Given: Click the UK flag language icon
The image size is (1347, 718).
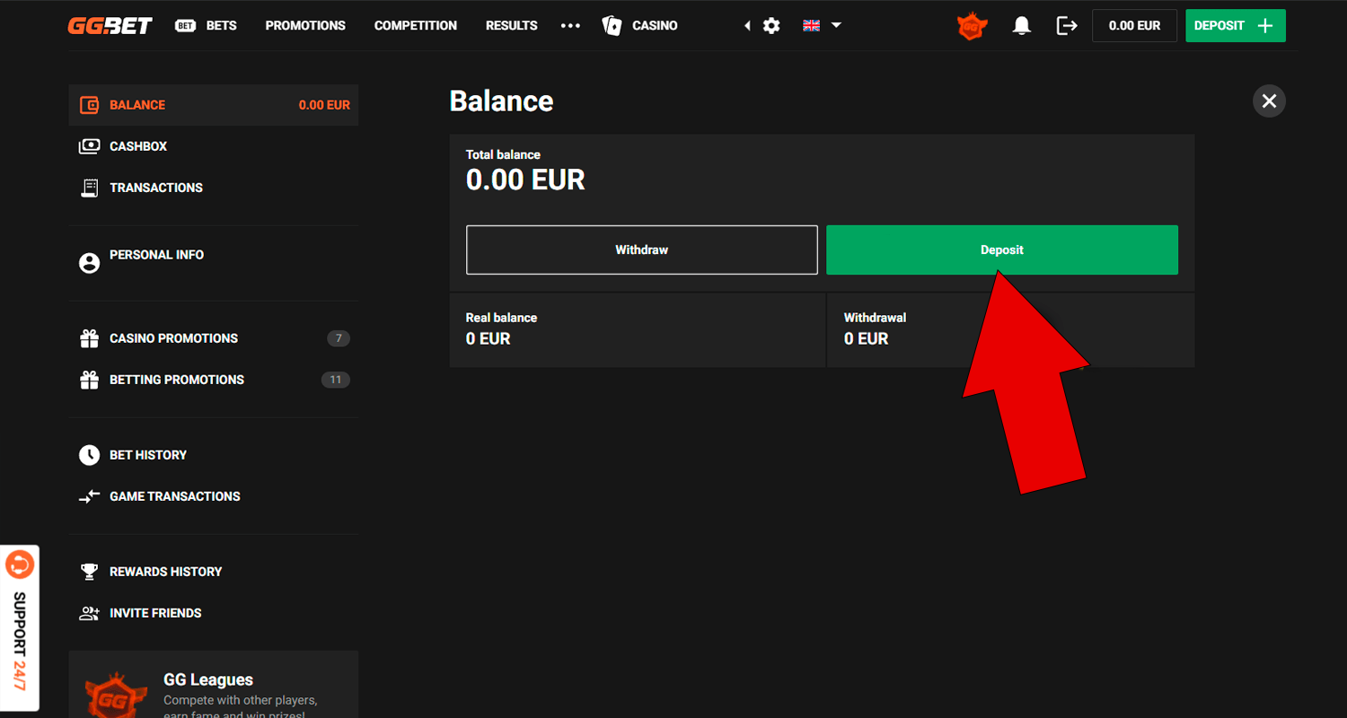Looking at the screenshot, I should 812,25.
